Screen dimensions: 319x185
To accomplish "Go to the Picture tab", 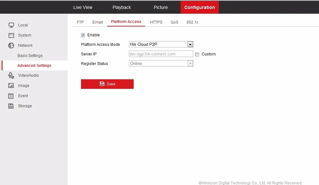I will click(x=161, y=7).
